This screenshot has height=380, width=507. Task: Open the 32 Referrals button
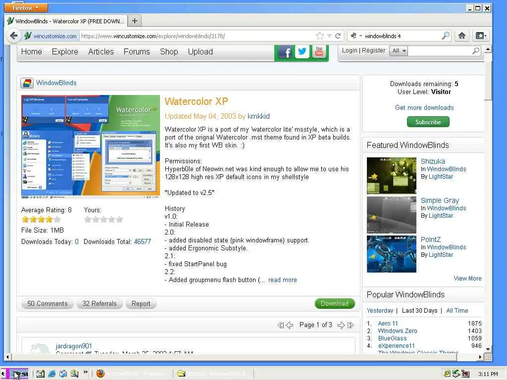coord(99,304)
